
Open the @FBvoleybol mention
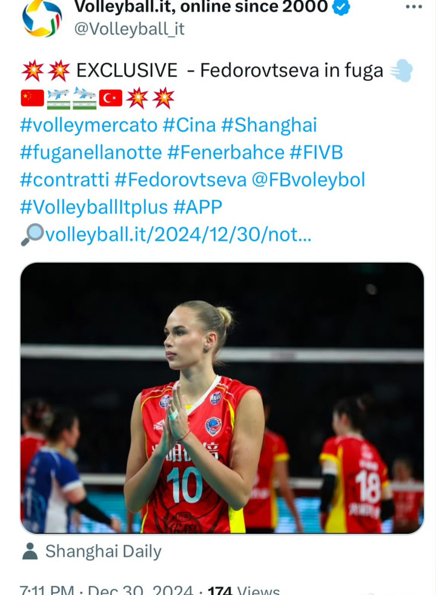point(308,180)
